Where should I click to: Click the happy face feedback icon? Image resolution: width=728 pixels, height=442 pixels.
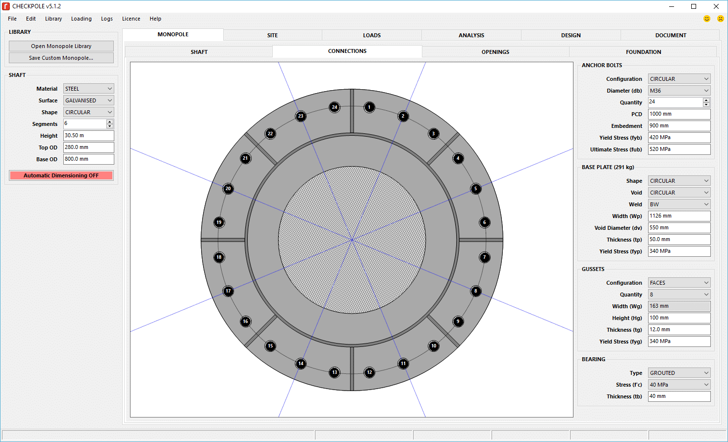coord(706,18)
